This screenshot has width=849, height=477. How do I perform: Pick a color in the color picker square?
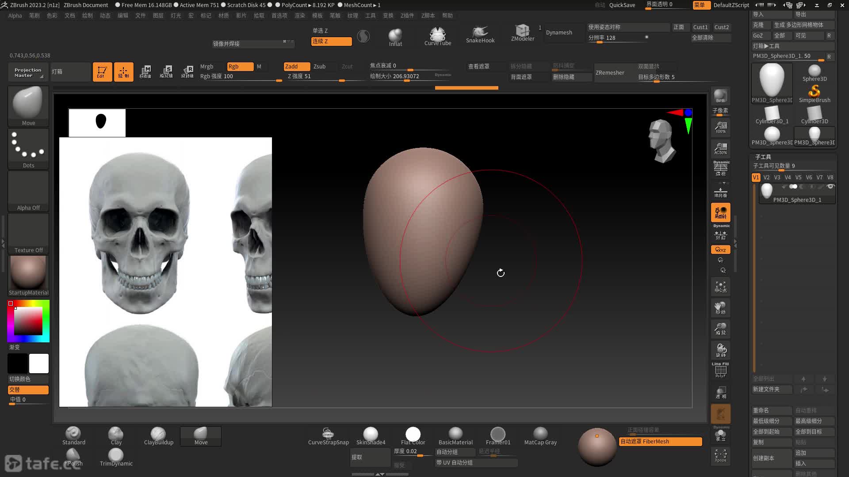tap(28, 321)
